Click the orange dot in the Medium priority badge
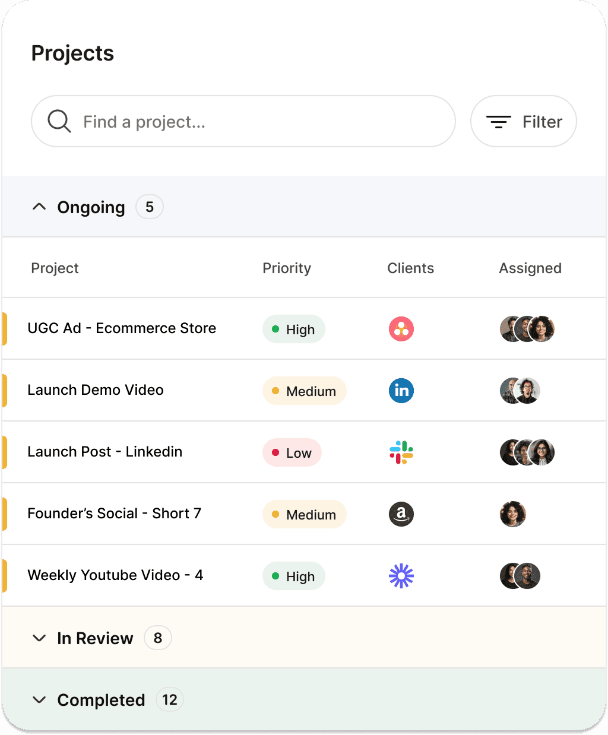The image size is (608, 735). coord(276,391)
